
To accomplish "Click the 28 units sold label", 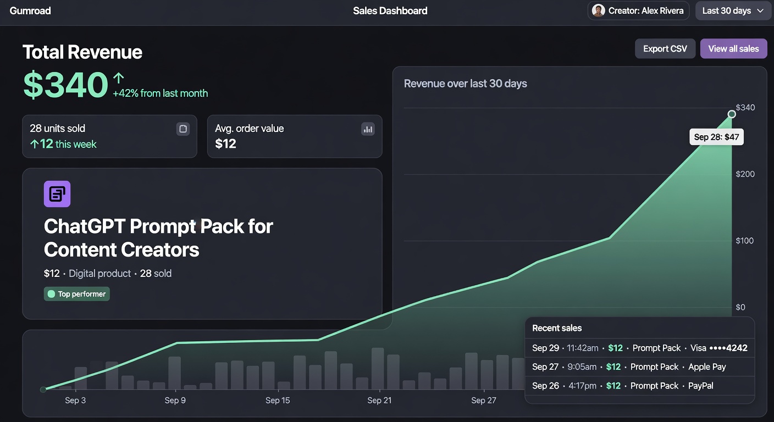I will click(x=58, y=128).
